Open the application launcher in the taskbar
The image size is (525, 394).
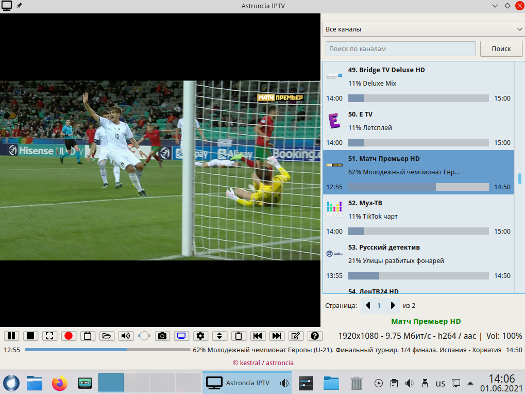point(11,383)
